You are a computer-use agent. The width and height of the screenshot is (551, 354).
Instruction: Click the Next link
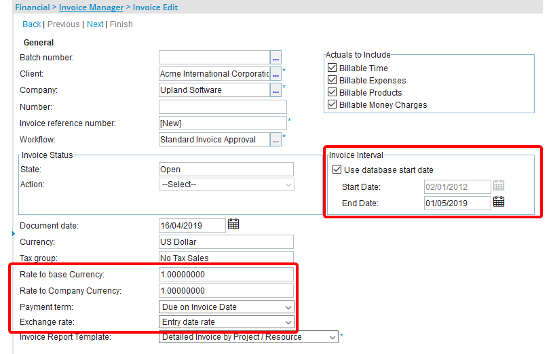pos(95,24)
